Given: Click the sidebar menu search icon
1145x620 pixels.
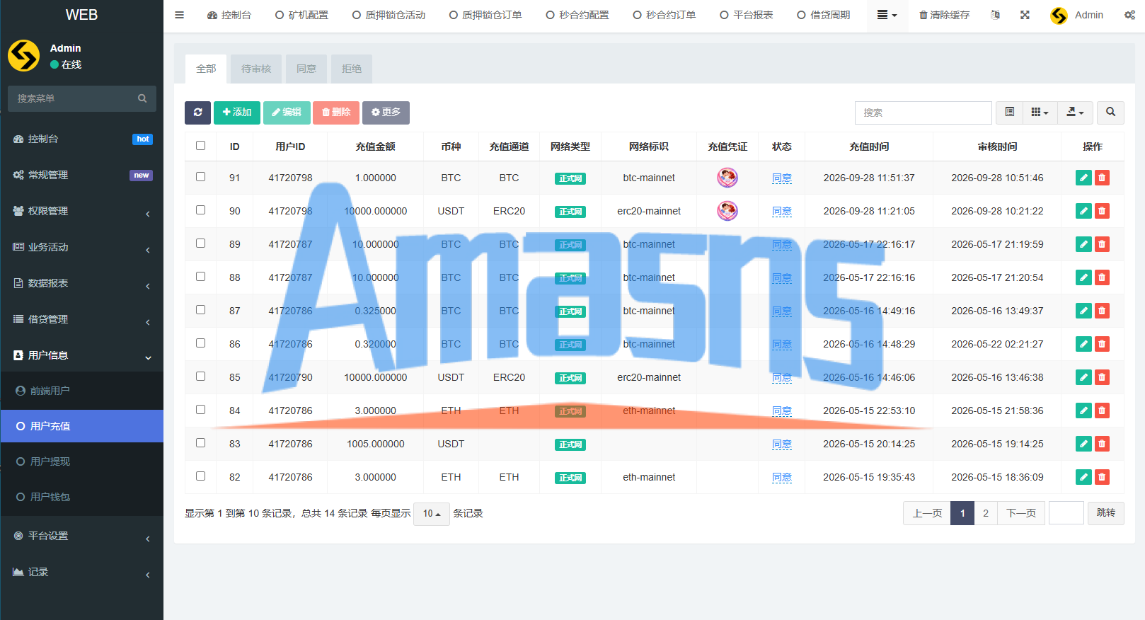Looking at the screenshot, I should click(x=142, y=98).
